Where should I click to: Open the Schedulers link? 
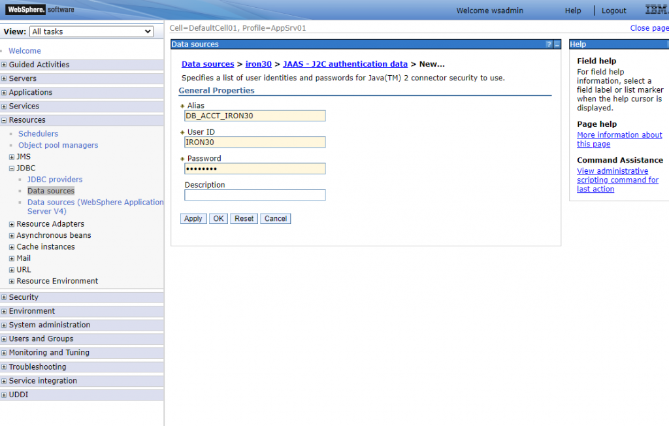pos(38,133)
